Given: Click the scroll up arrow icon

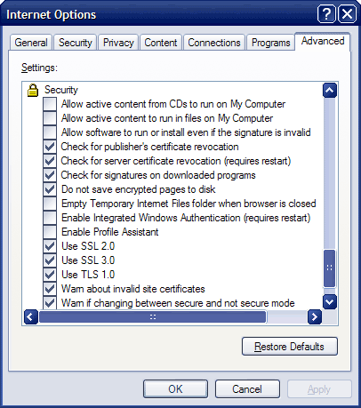Looking at the screenshot, I should [x=330, y=91].
